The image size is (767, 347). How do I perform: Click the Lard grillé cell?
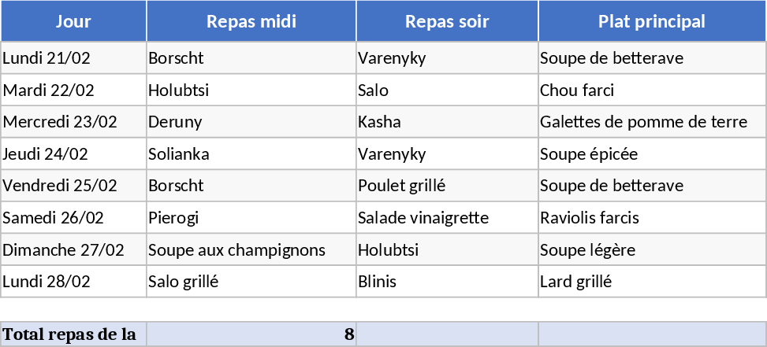pyautogui.click(x=652, y=282)
